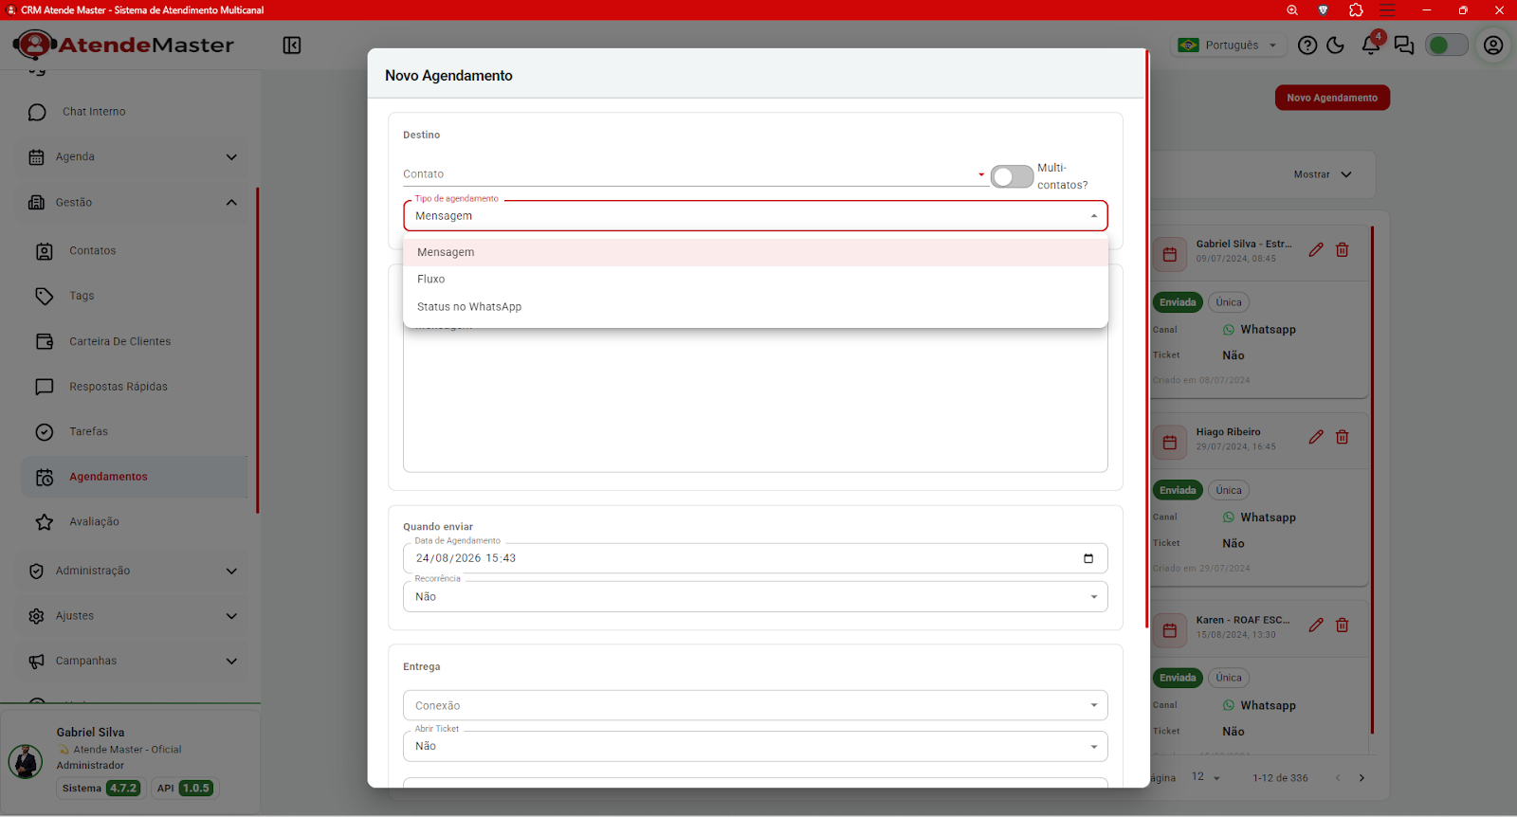Open the calendar picker in Data de Agendamento
1517x817 pixels.
pos(1088,558)
